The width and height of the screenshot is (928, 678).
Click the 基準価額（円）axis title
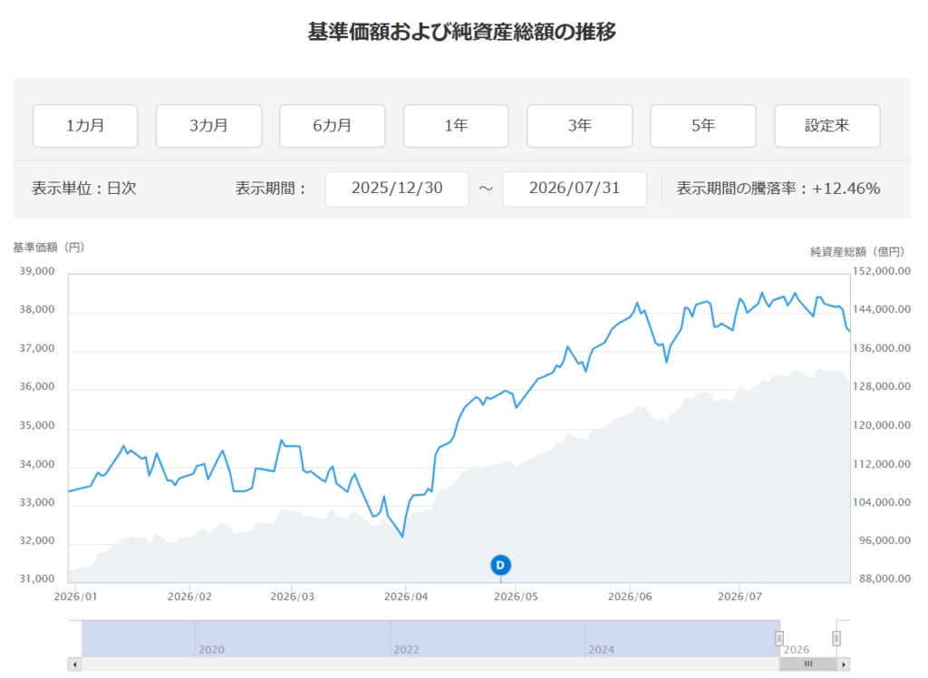point(49,247)
